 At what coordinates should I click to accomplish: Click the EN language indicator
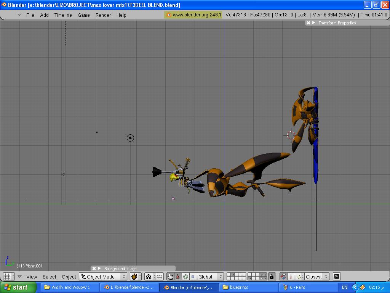coord(344,287)
